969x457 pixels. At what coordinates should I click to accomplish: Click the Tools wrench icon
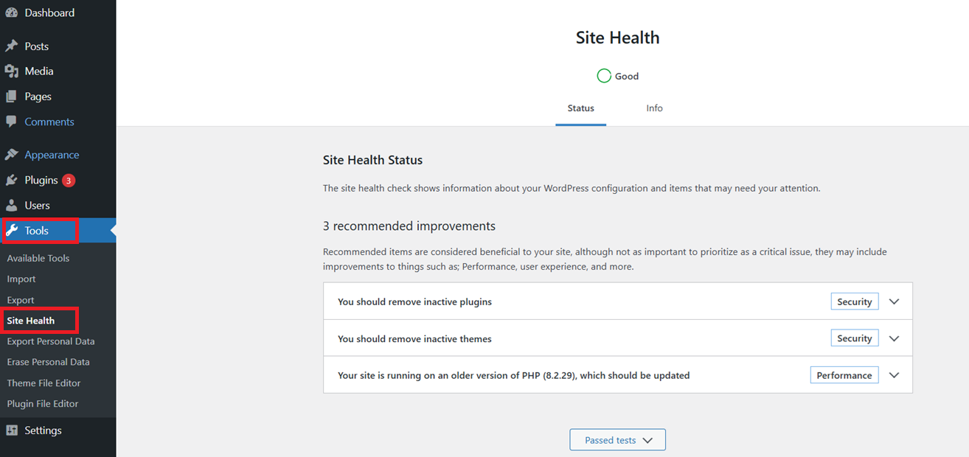pos(11,231)
